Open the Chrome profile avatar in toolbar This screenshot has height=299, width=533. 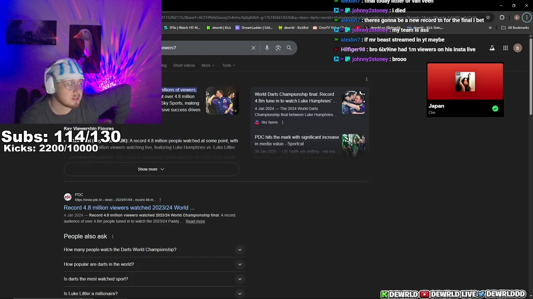pyautogui.click(x=517, y=17)
